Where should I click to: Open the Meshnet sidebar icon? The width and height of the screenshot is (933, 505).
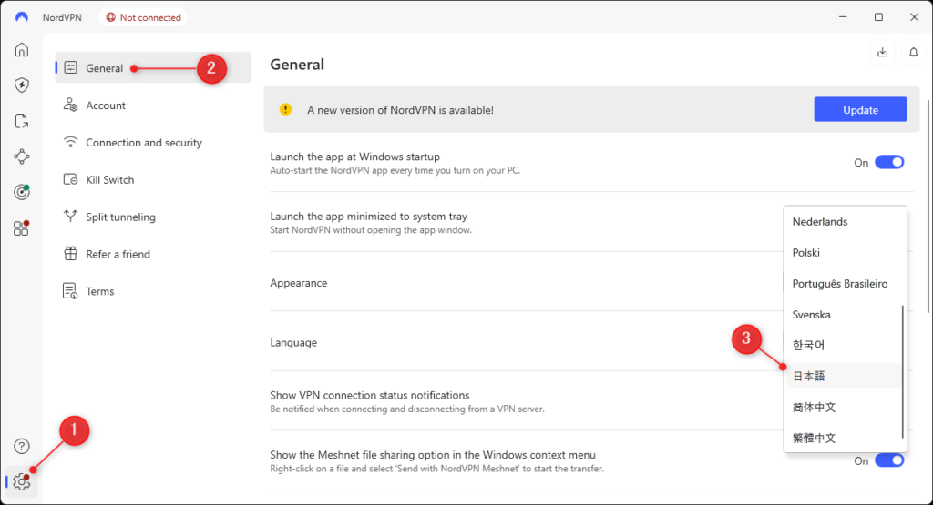point(22,157)
